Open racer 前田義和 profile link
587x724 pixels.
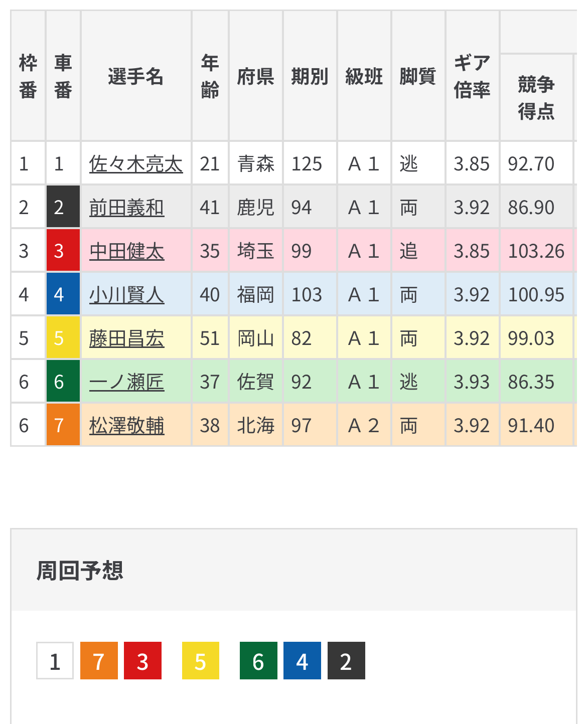(x=126, y=208)
